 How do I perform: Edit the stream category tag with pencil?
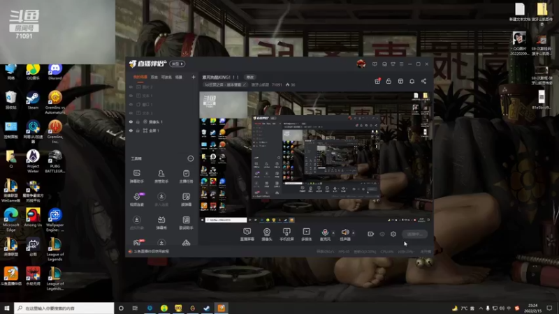tap(244, 84)
